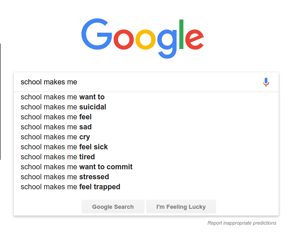
Task: Choose the "school makes me suicidal" suggestion
Action: [x=64, y=107]
